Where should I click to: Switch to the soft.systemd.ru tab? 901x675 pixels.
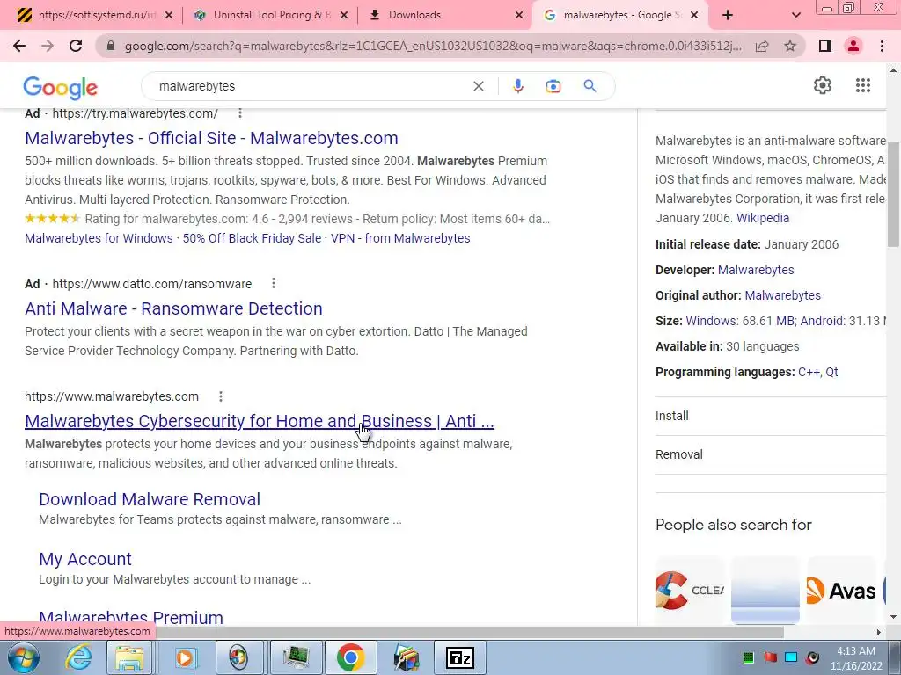[95, 16]
